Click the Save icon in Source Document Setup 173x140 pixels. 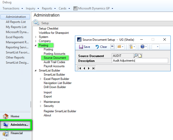click(81, 47)
